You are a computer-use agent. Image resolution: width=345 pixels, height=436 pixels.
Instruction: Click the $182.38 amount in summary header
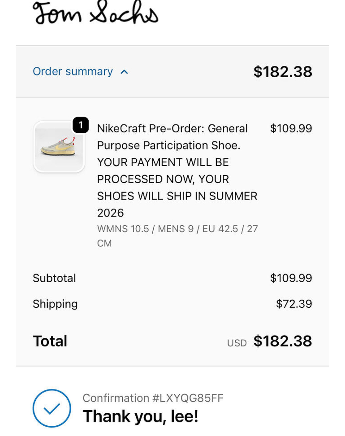pos(282,72)
